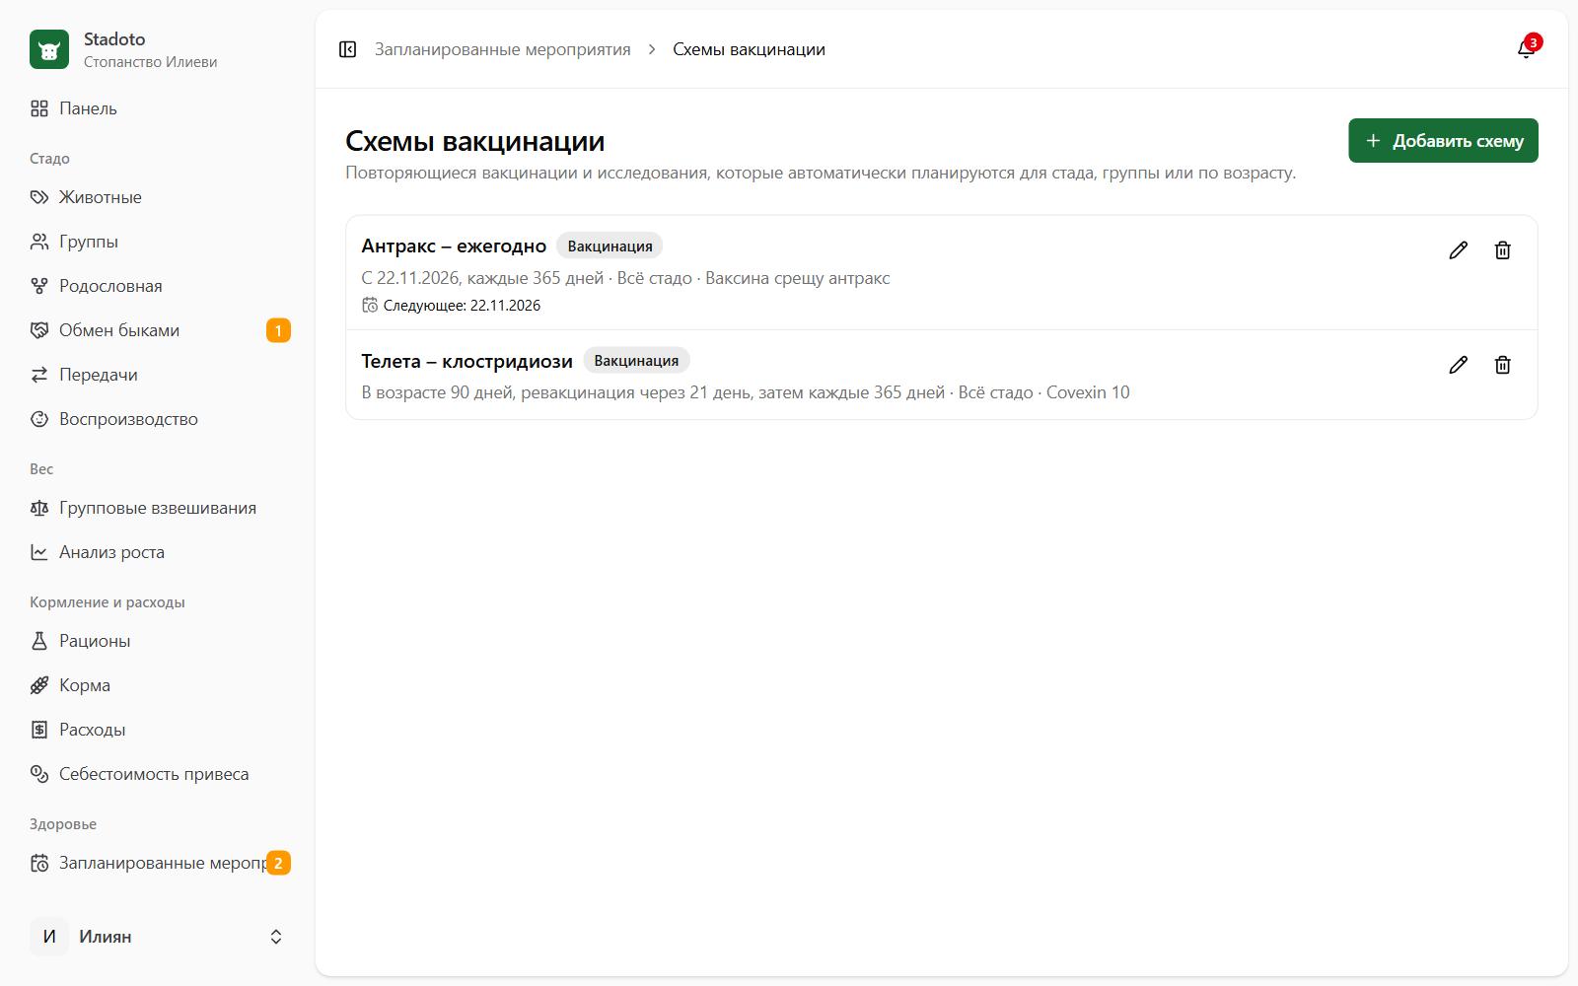Open Групповые взвешивания page

coord(160,508)
